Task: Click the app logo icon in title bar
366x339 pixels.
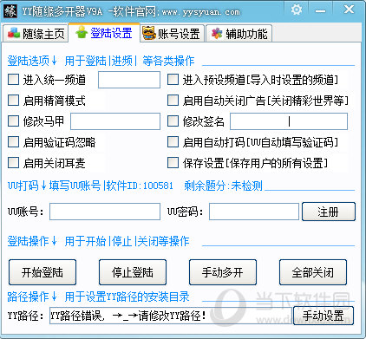Action: 10,10
